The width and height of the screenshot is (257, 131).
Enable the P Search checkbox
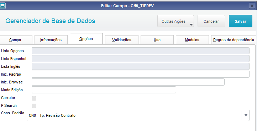[34, 106]
